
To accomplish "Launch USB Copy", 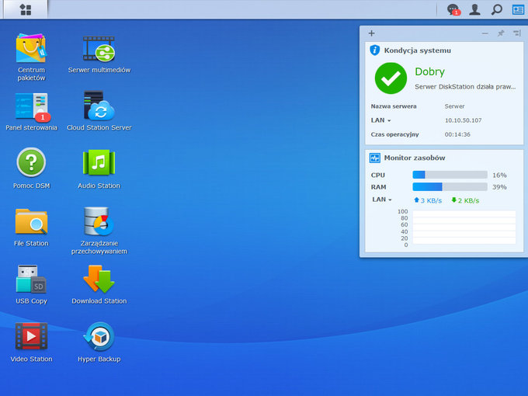I will click(x=31, y=284).
